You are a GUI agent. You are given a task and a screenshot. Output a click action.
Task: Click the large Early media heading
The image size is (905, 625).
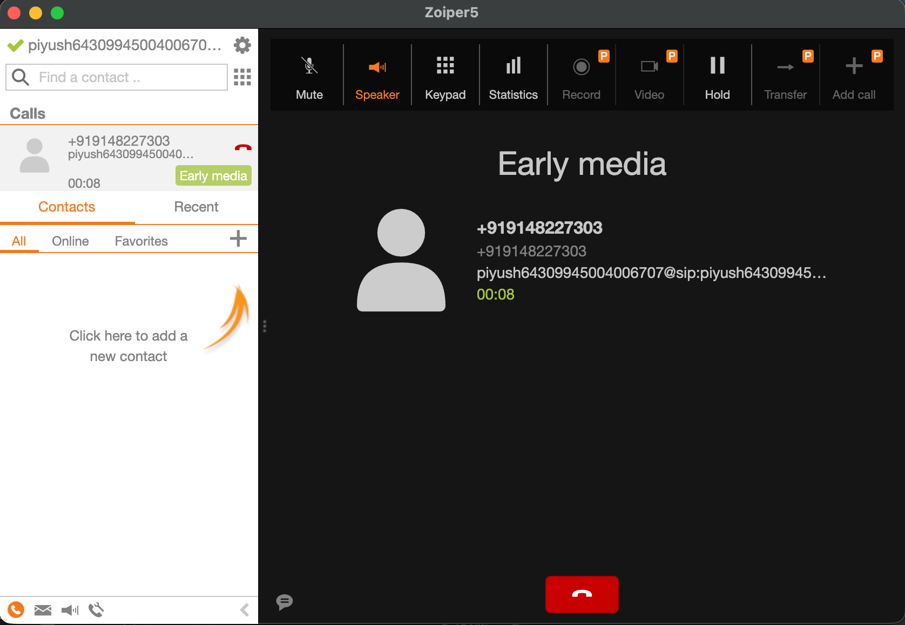click(x=582, y=164)
